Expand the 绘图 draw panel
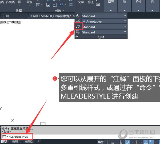 20,10
